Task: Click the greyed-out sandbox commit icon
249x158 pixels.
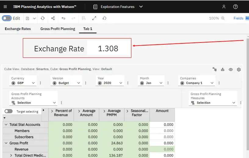Action: click(84, 18)
